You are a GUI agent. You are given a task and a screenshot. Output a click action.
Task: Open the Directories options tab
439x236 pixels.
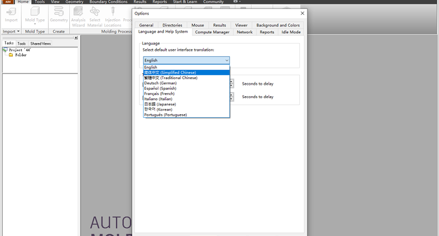tap(172, 25)
